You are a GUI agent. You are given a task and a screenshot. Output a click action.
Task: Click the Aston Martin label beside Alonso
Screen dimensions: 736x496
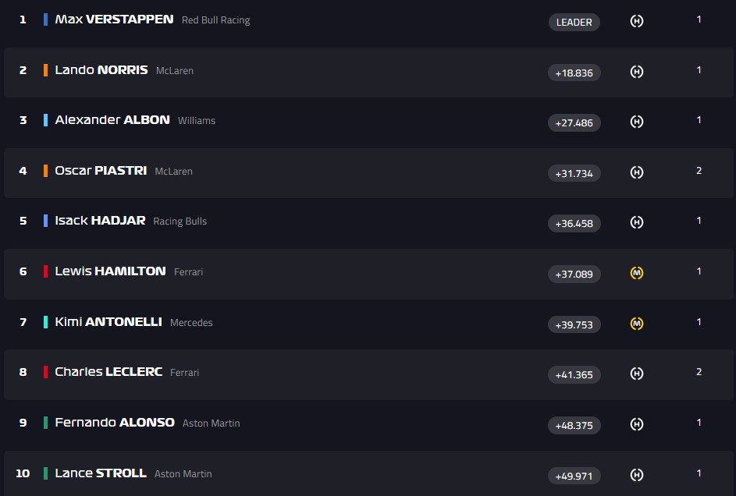(211, 423)
